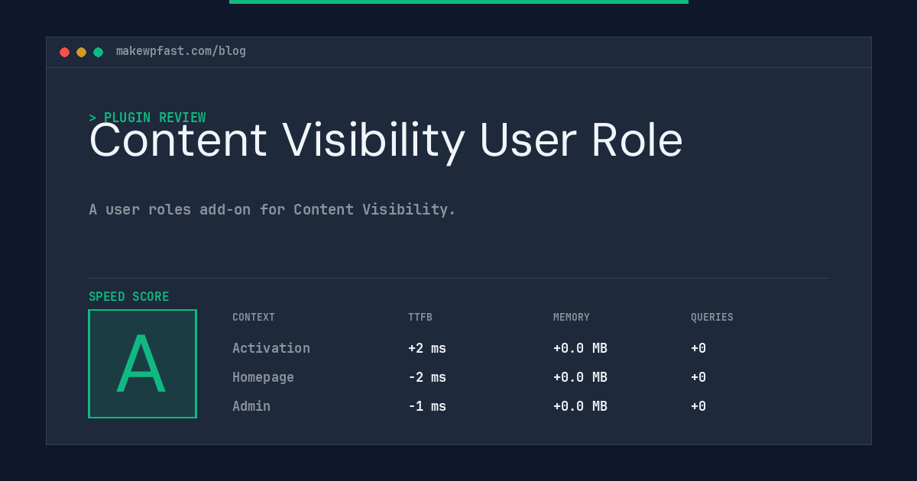
Task: Click the Homepage TTFB value '-2 ms'
Action: 427,377
